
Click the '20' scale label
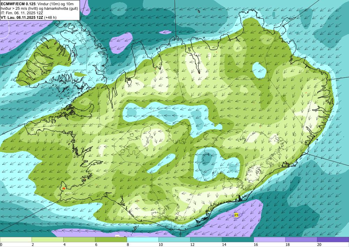(x=319, y=245)
